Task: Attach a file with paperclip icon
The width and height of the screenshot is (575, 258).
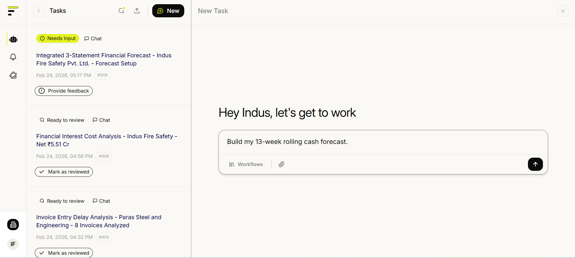Action: (x=281, y=164)
